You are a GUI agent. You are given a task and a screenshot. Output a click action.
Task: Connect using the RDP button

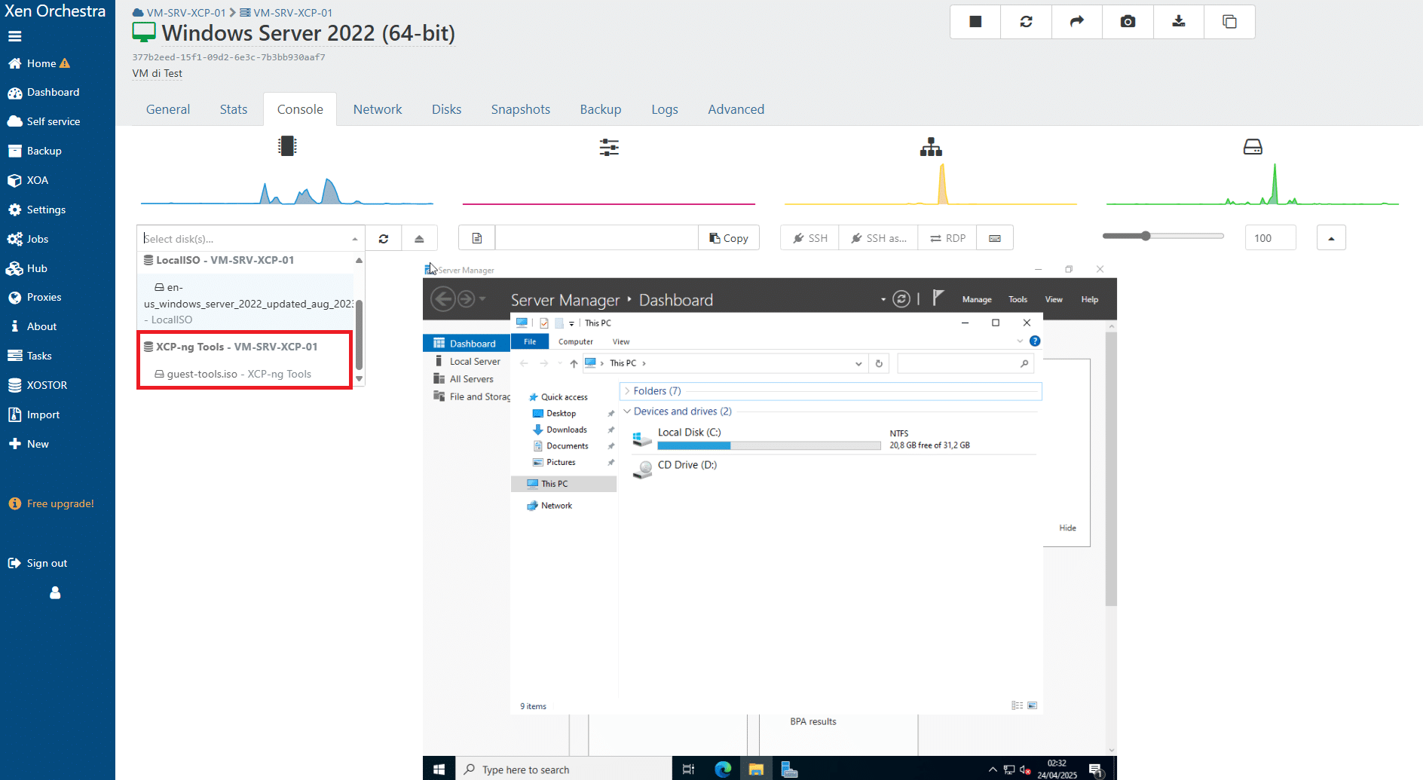947,238
